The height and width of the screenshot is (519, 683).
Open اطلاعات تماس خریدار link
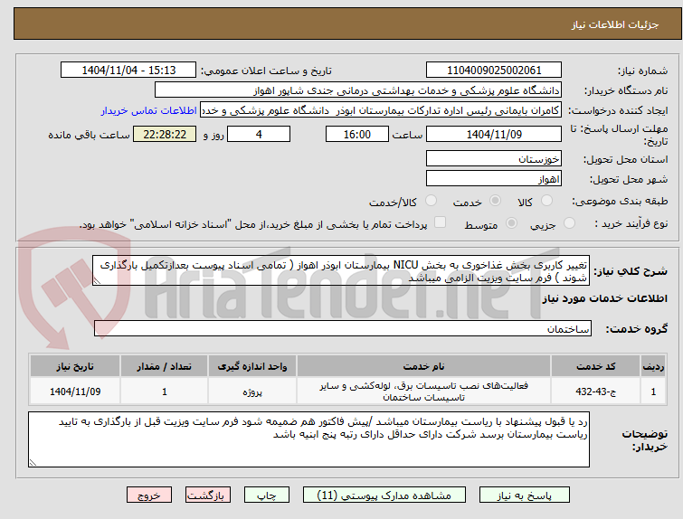[x=149, y=110]
